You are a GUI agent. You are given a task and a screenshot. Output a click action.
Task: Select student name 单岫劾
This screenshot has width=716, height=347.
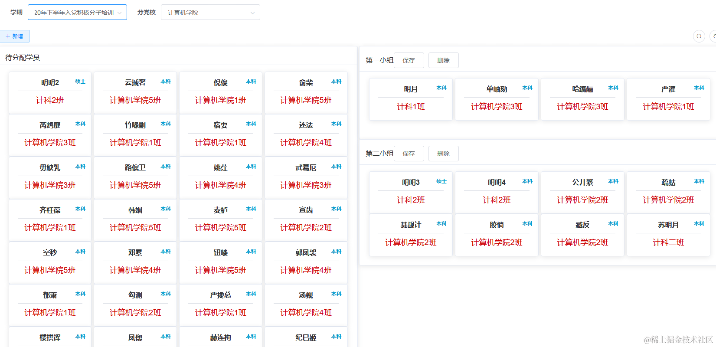[x=497, y=89]
